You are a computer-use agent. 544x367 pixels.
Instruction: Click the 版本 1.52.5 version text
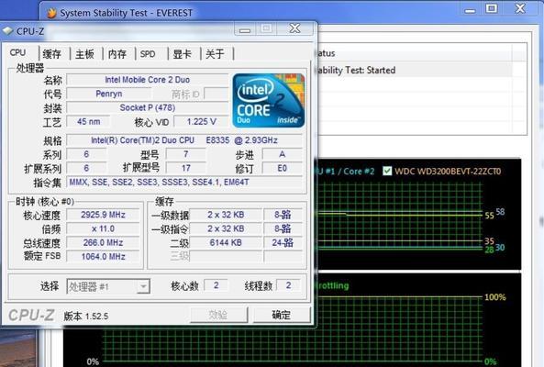86,316
